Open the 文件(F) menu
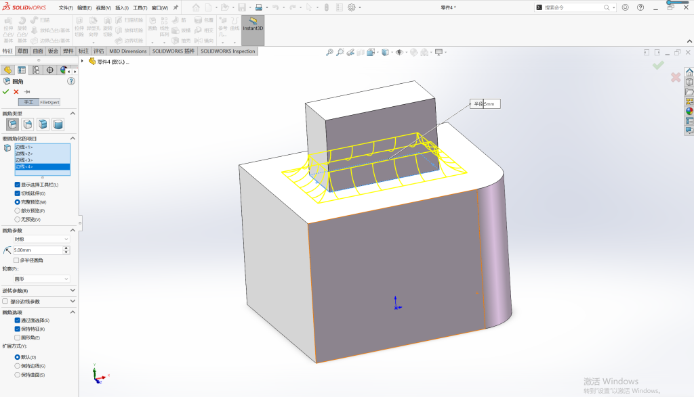This screenshot has width=694, height=397. click(x=66, y=8)
